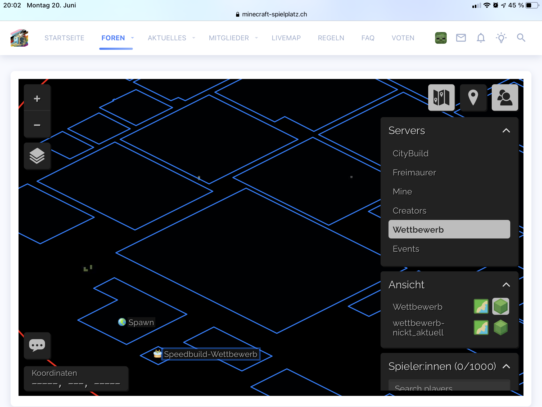Viewport: 542px width, 407px height.
Task: Toggle the players panel button
Action: point(505,98)
